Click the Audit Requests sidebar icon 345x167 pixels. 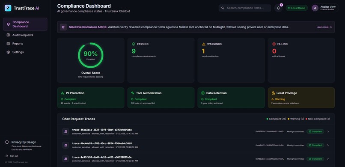(x=8, y=35)
